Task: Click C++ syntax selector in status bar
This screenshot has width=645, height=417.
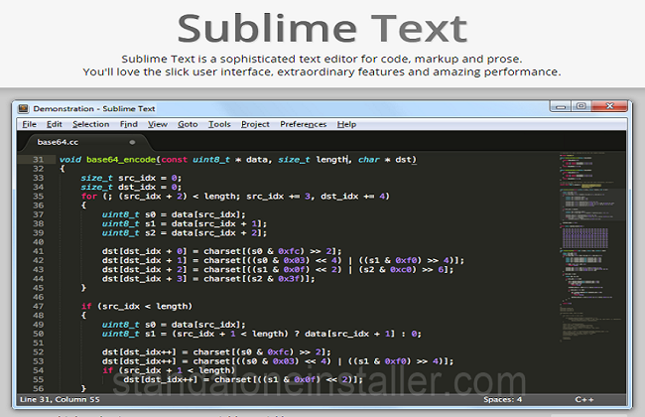Action: [584, 399]
